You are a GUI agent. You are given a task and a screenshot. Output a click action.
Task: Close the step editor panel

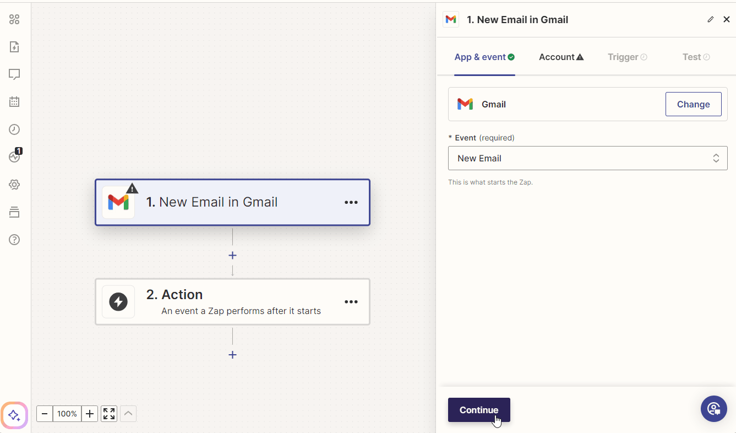727,19
